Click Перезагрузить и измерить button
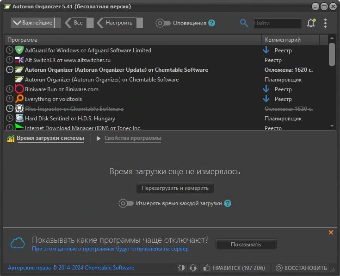 [175, 188]
